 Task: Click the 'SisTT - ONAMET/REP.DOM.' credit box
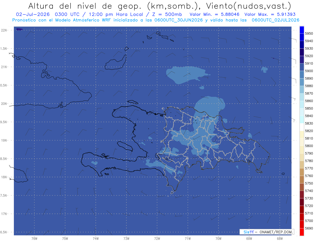[x=267, y=232]
